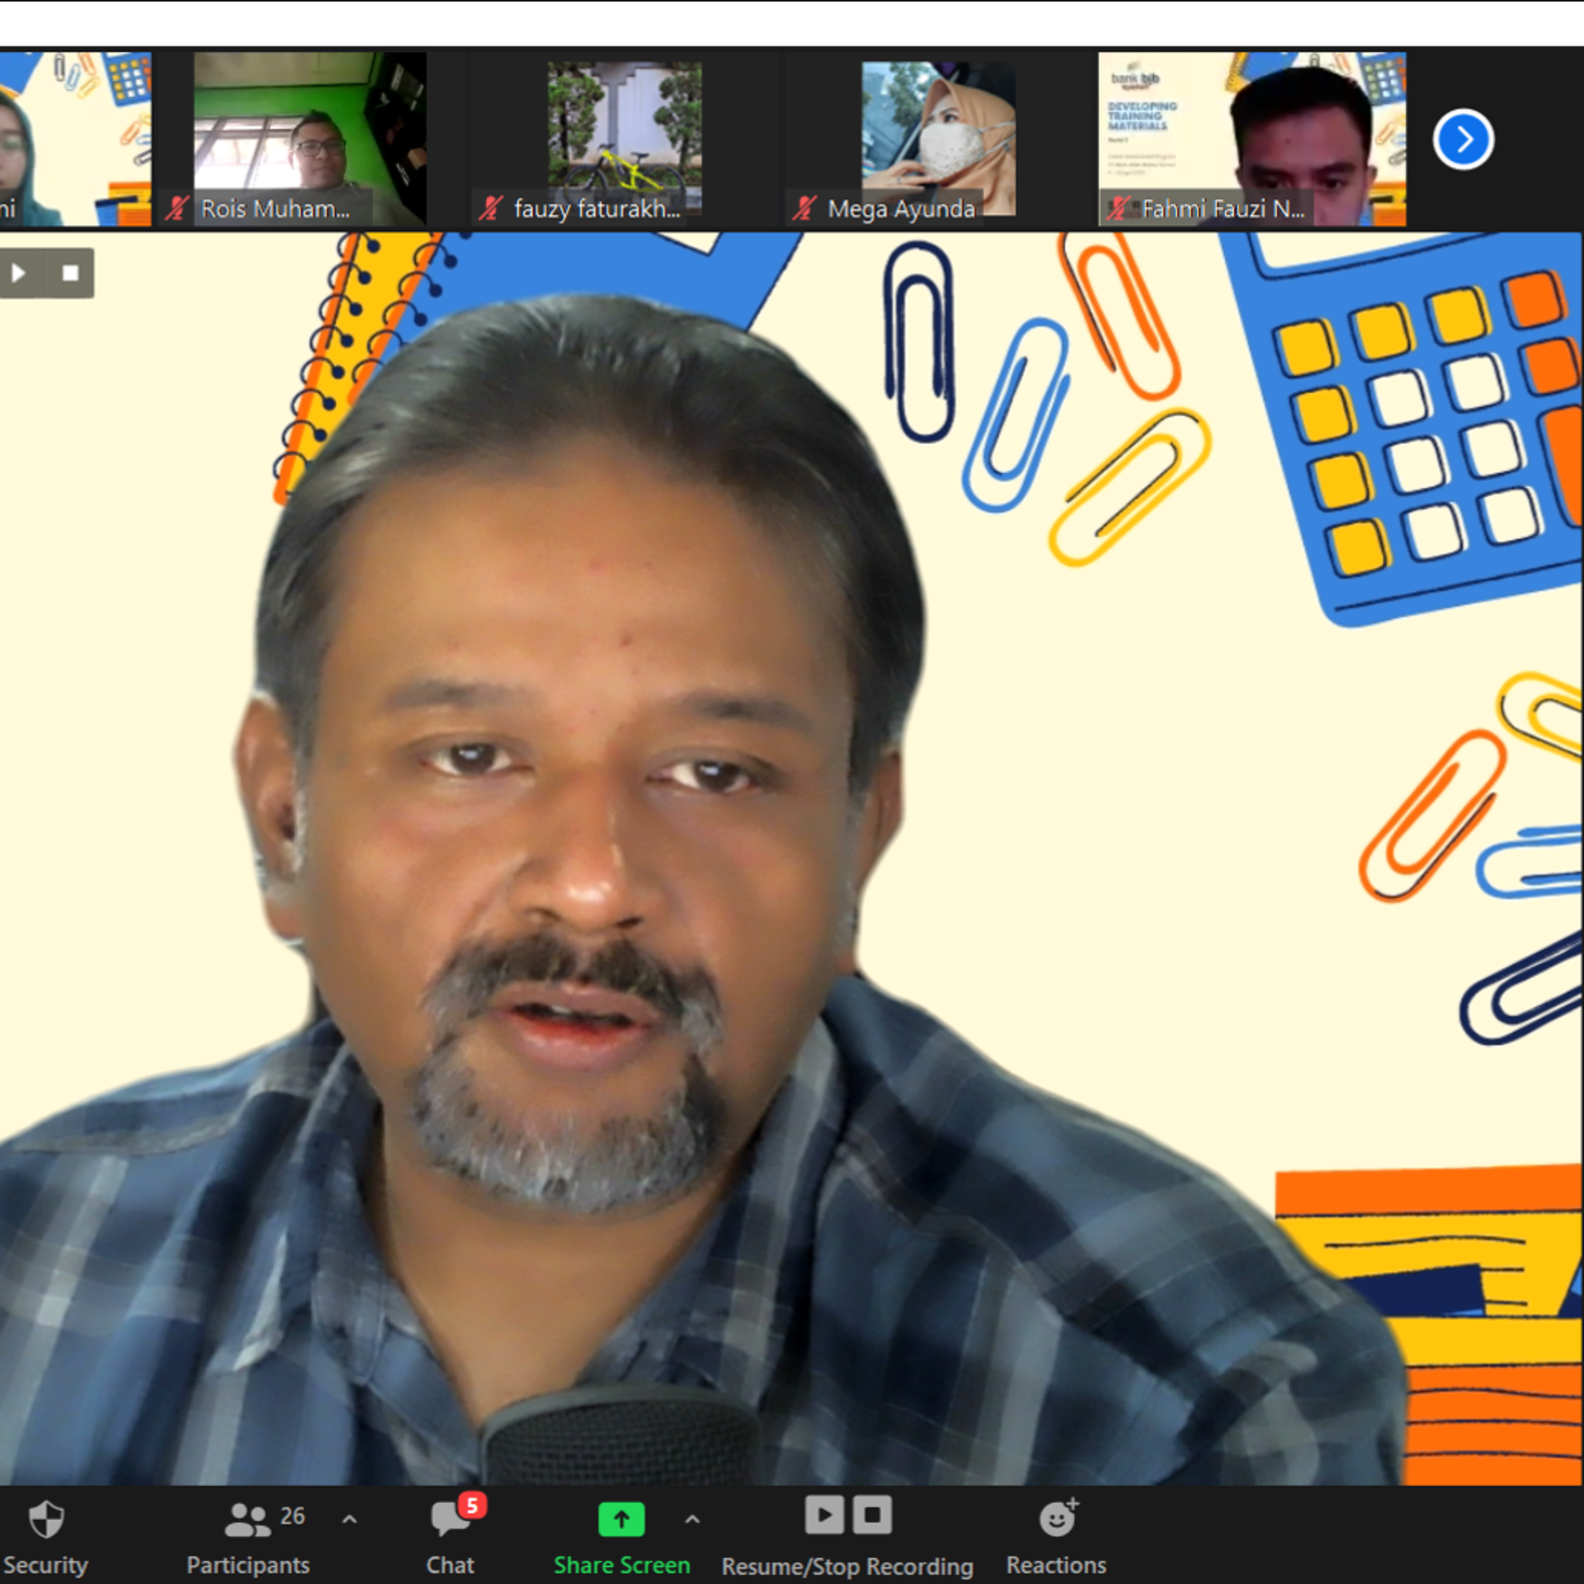Open the Reactions smiley icon
Viewport: 1584px width, 1584px height.
(x=1059, y=1517)
